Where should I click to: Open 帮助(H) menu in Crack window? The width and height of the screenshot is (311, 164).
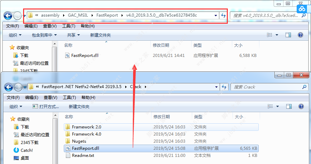88,98
